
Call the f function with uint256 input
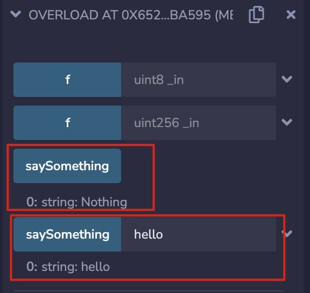(67, 123)
